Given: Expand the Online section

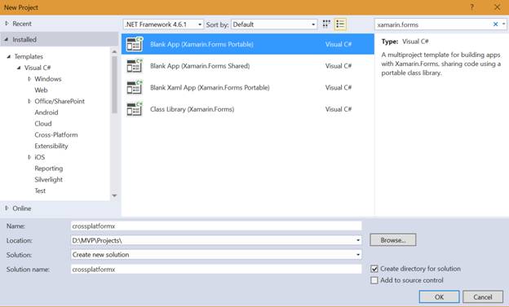Looking at the screenshot, I should [7, 208].
